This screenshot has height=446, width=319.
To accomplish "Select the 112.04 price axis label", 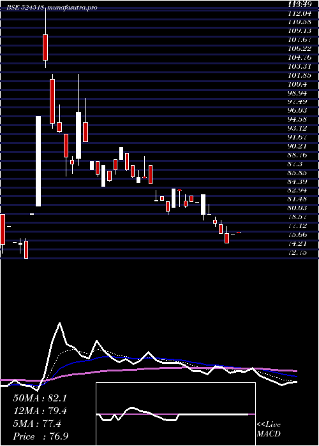I will tap(300, 13).
